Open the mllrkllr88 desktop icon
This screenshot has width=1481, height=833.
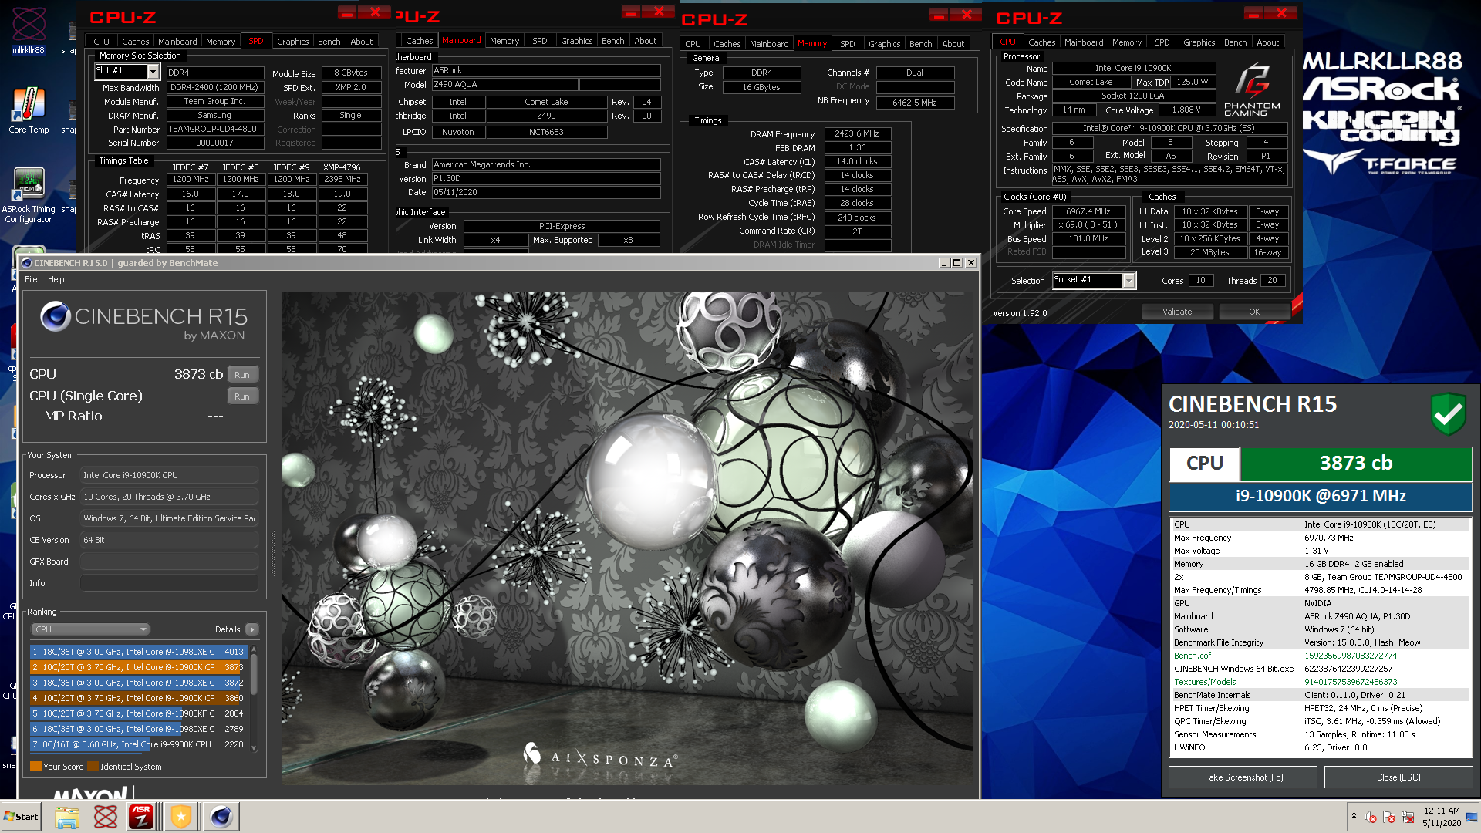29,29
